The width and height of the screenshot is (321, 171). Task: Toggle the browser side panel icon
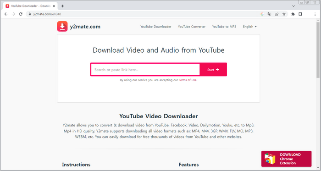click(300, 14)
